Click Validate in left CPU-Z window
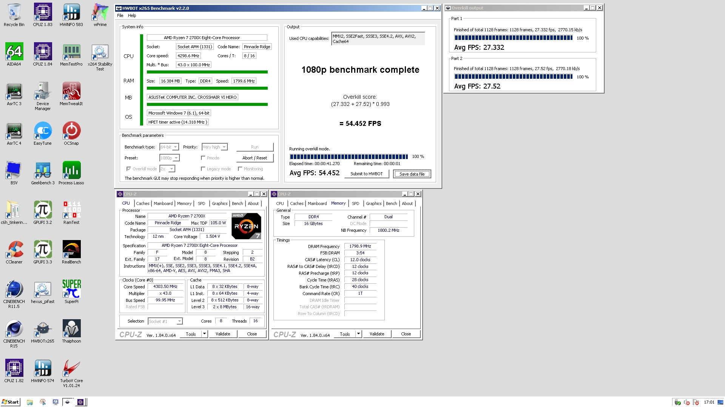This screenshot has height=407, width=725. (223, 334)
